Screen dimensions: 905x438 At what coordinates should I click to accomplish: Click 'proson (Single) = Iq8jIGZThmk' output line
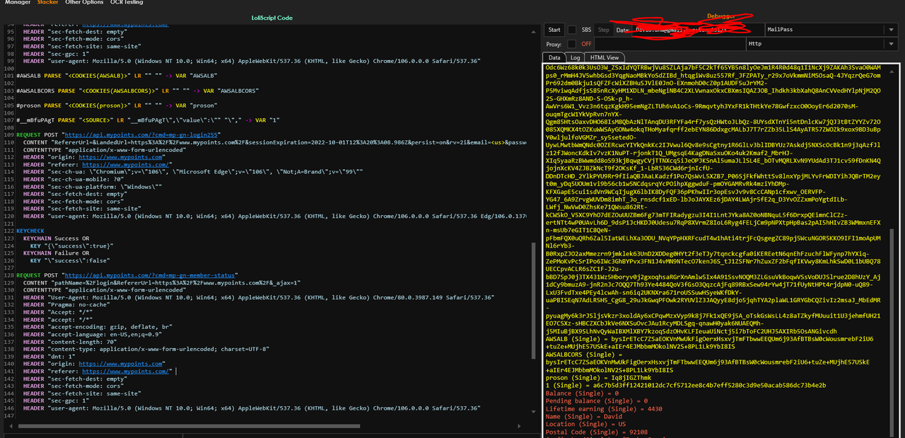click(x=598, y=377)
